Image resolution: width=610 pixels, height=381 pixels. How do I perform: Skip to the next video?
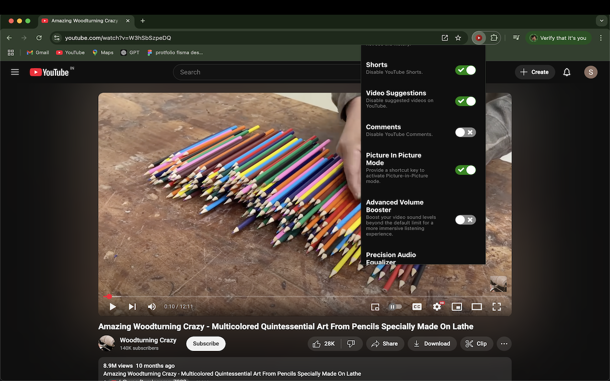132,307
